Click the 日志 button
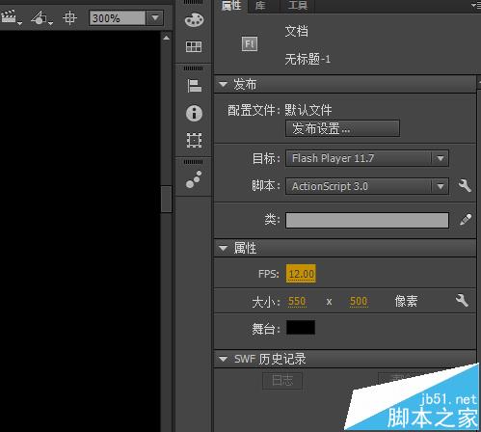This screenshot has width=481, height=432. pos(282,381)
